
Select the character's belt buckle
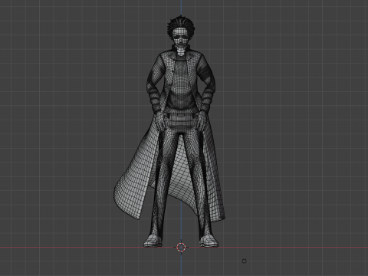coord(181,116)
